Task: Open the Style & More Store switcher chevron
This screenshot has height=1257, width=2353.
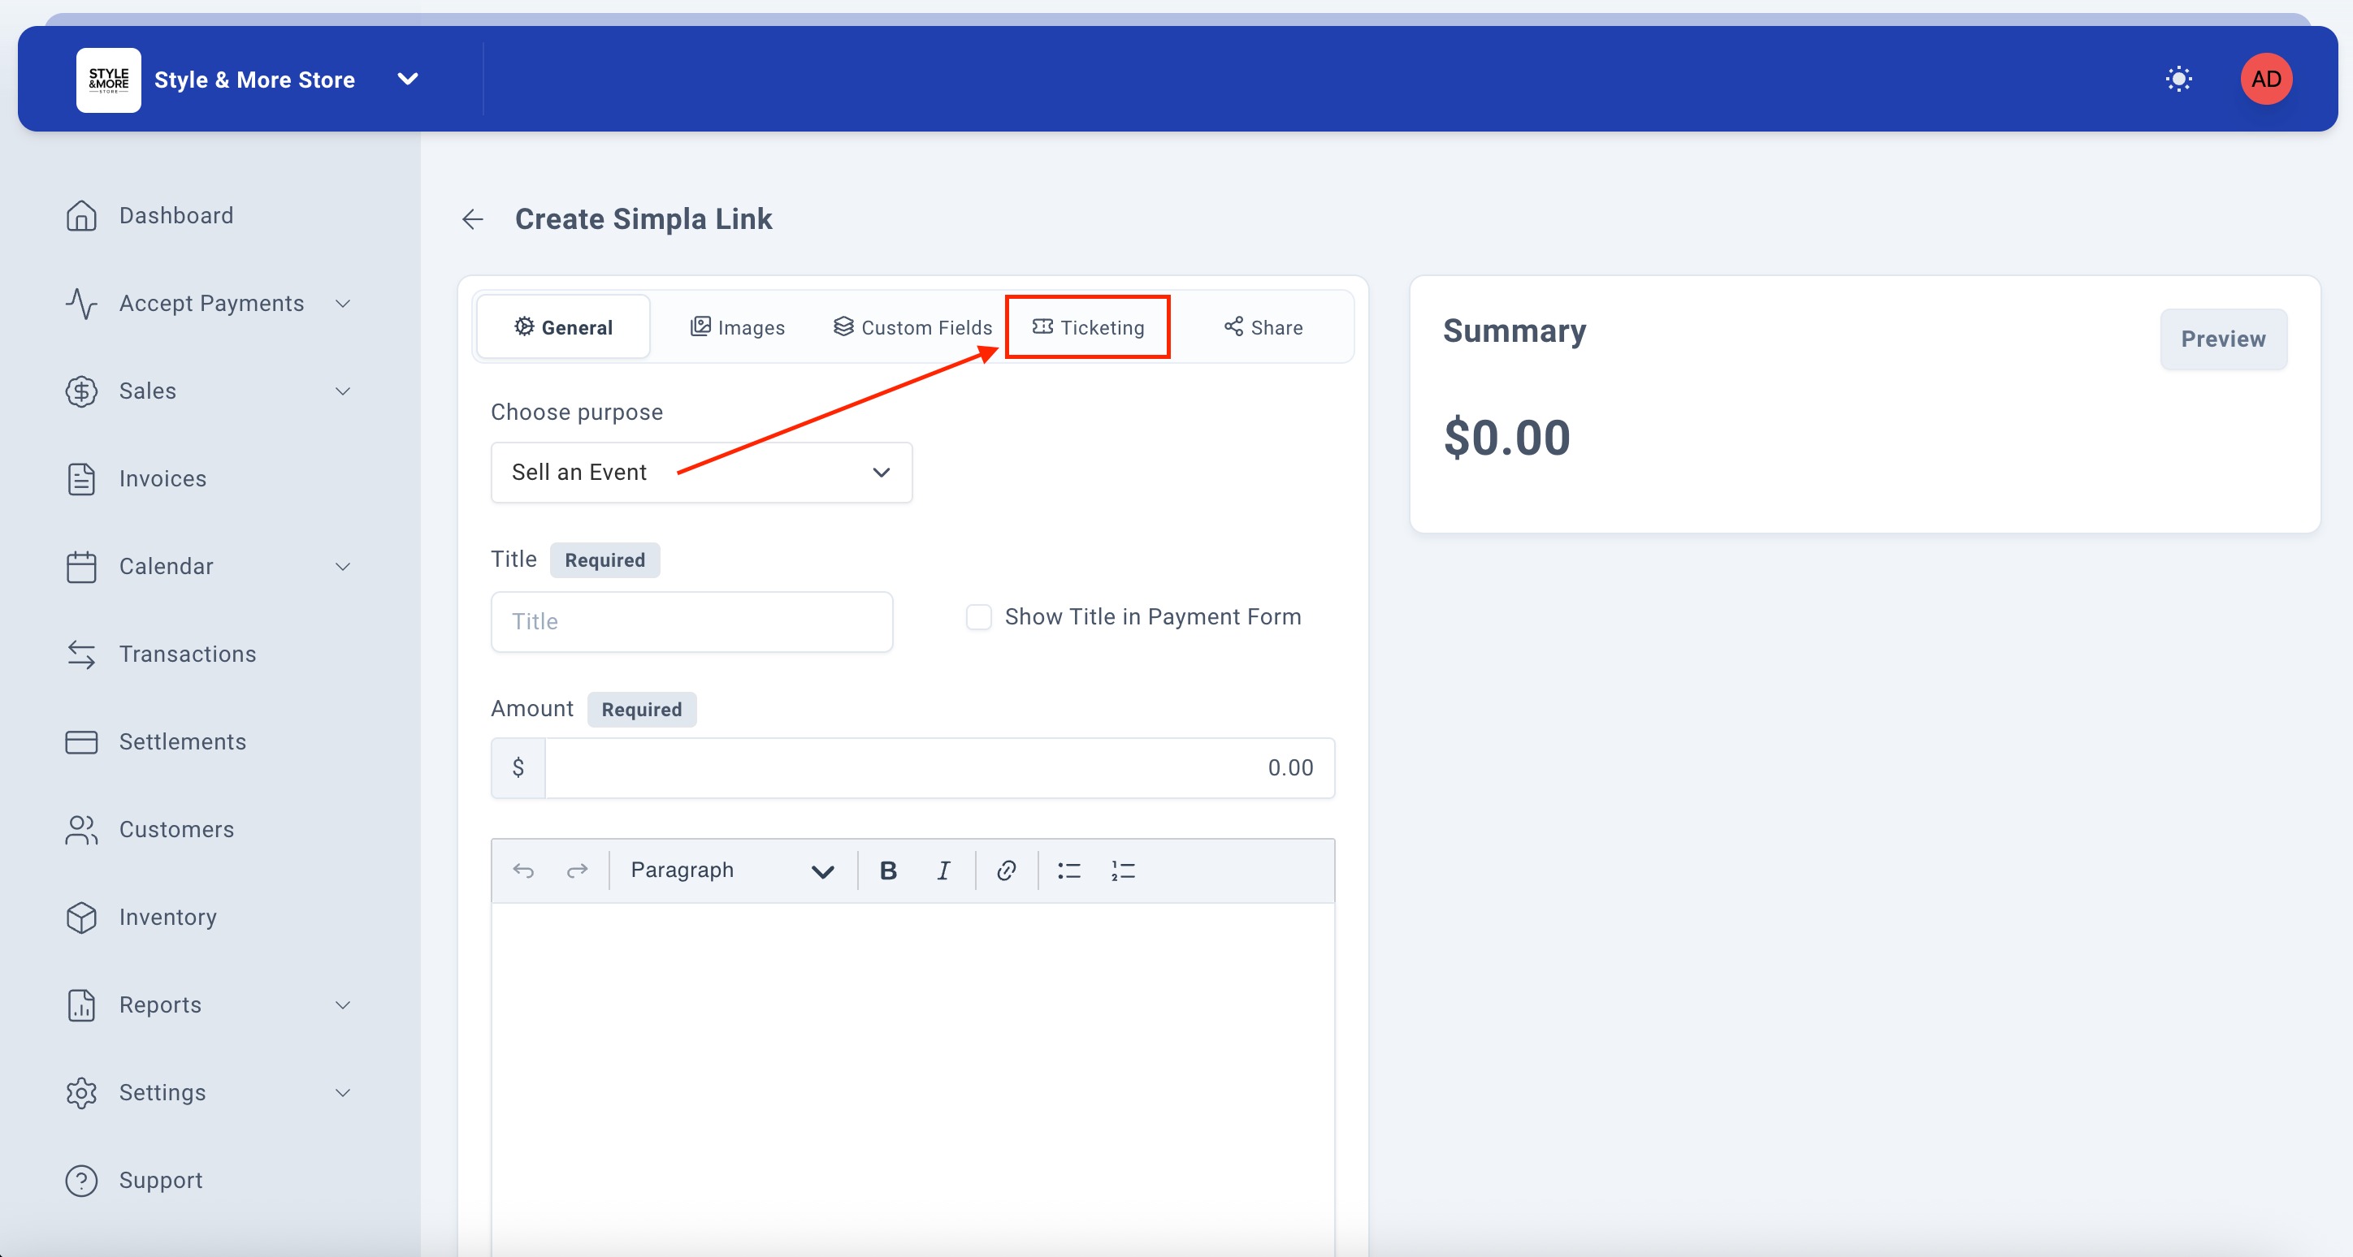Action: tap(407, 80)
